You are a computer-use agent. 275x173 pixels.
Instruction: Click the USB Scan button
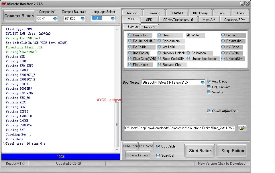tap(146, 146)
